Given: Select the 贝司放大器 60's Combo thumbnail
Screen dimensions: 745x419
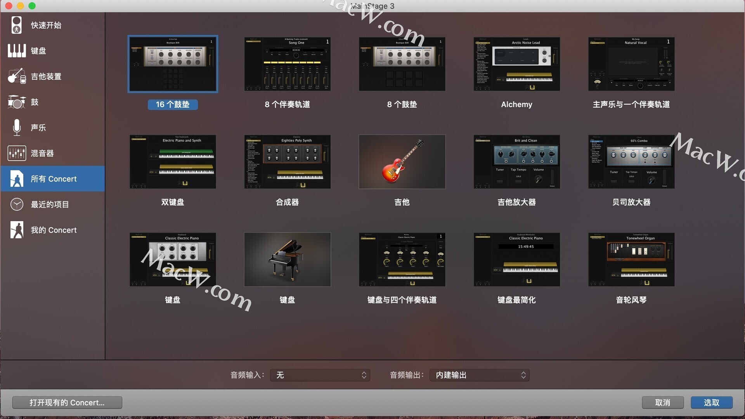Looking at the screenshot, I should pos(631,162).
